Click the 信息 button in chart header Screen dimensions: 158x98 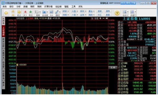click(x=96, y=18)
